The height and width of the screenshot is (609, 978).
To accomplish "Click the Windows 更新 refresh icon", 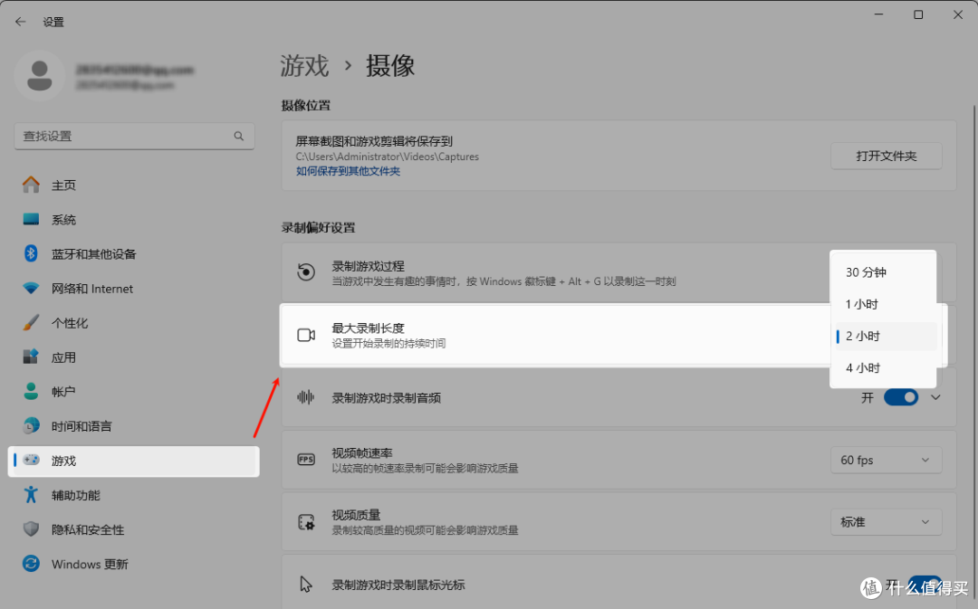I will point(31,564).
